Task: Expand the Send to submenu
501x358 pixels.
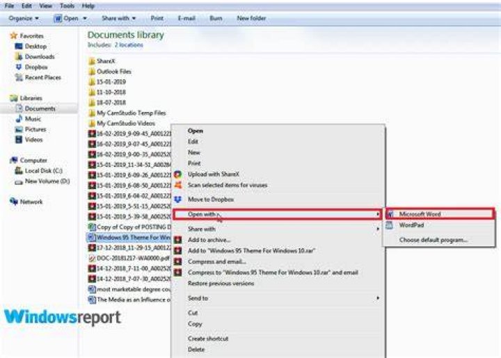Action: coord(277,298)
